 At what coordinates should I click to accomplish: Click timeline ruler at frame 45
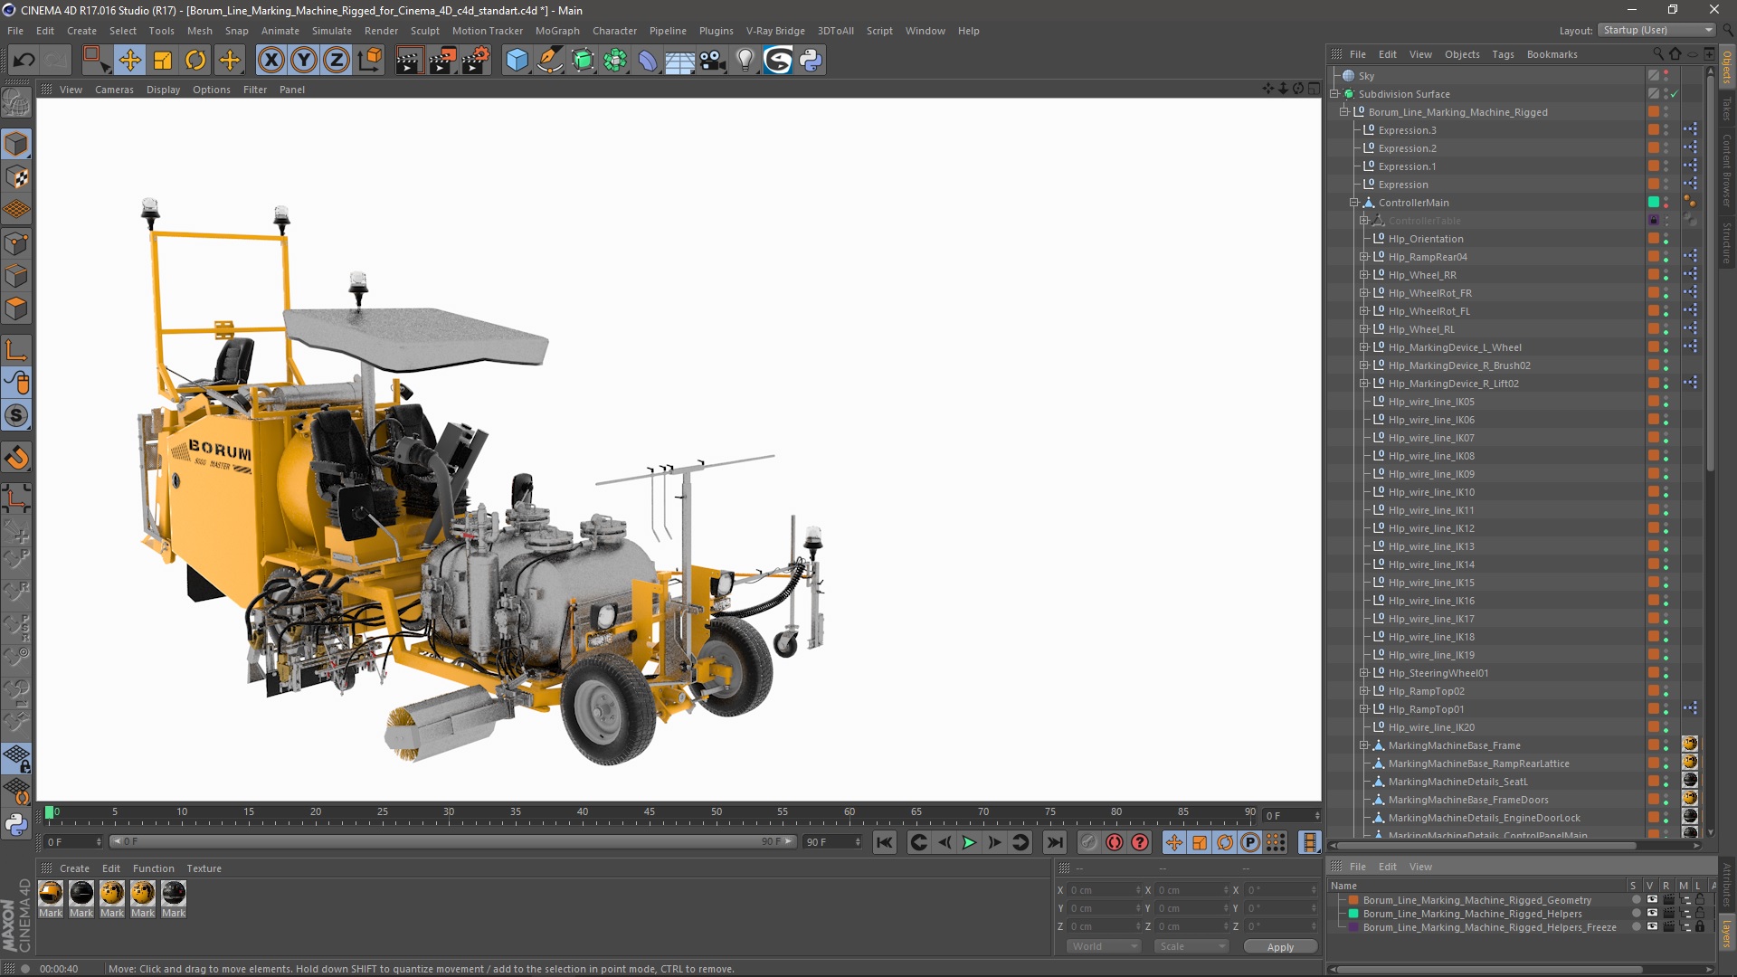coord(650,812)
